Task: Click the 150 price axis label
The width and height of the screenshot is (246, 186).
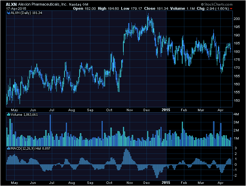Action: tap(237, 100)
